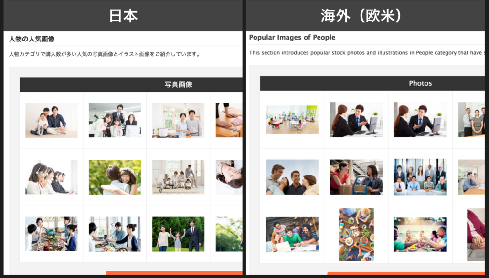Viewport: 489px width, 278px height.
Task: Select the man writing at office desk photo
Action: [x=471, y=177]
